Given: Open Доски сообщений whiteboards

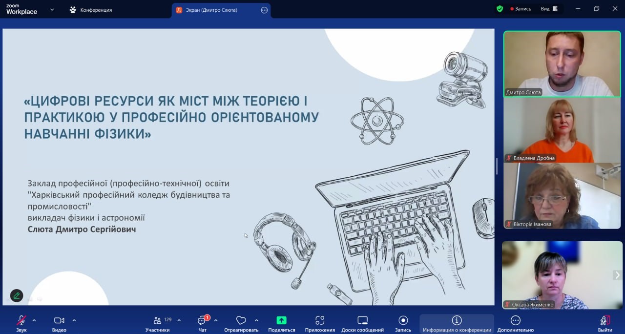Looking at the screenshot, I should tap(362, 321).
